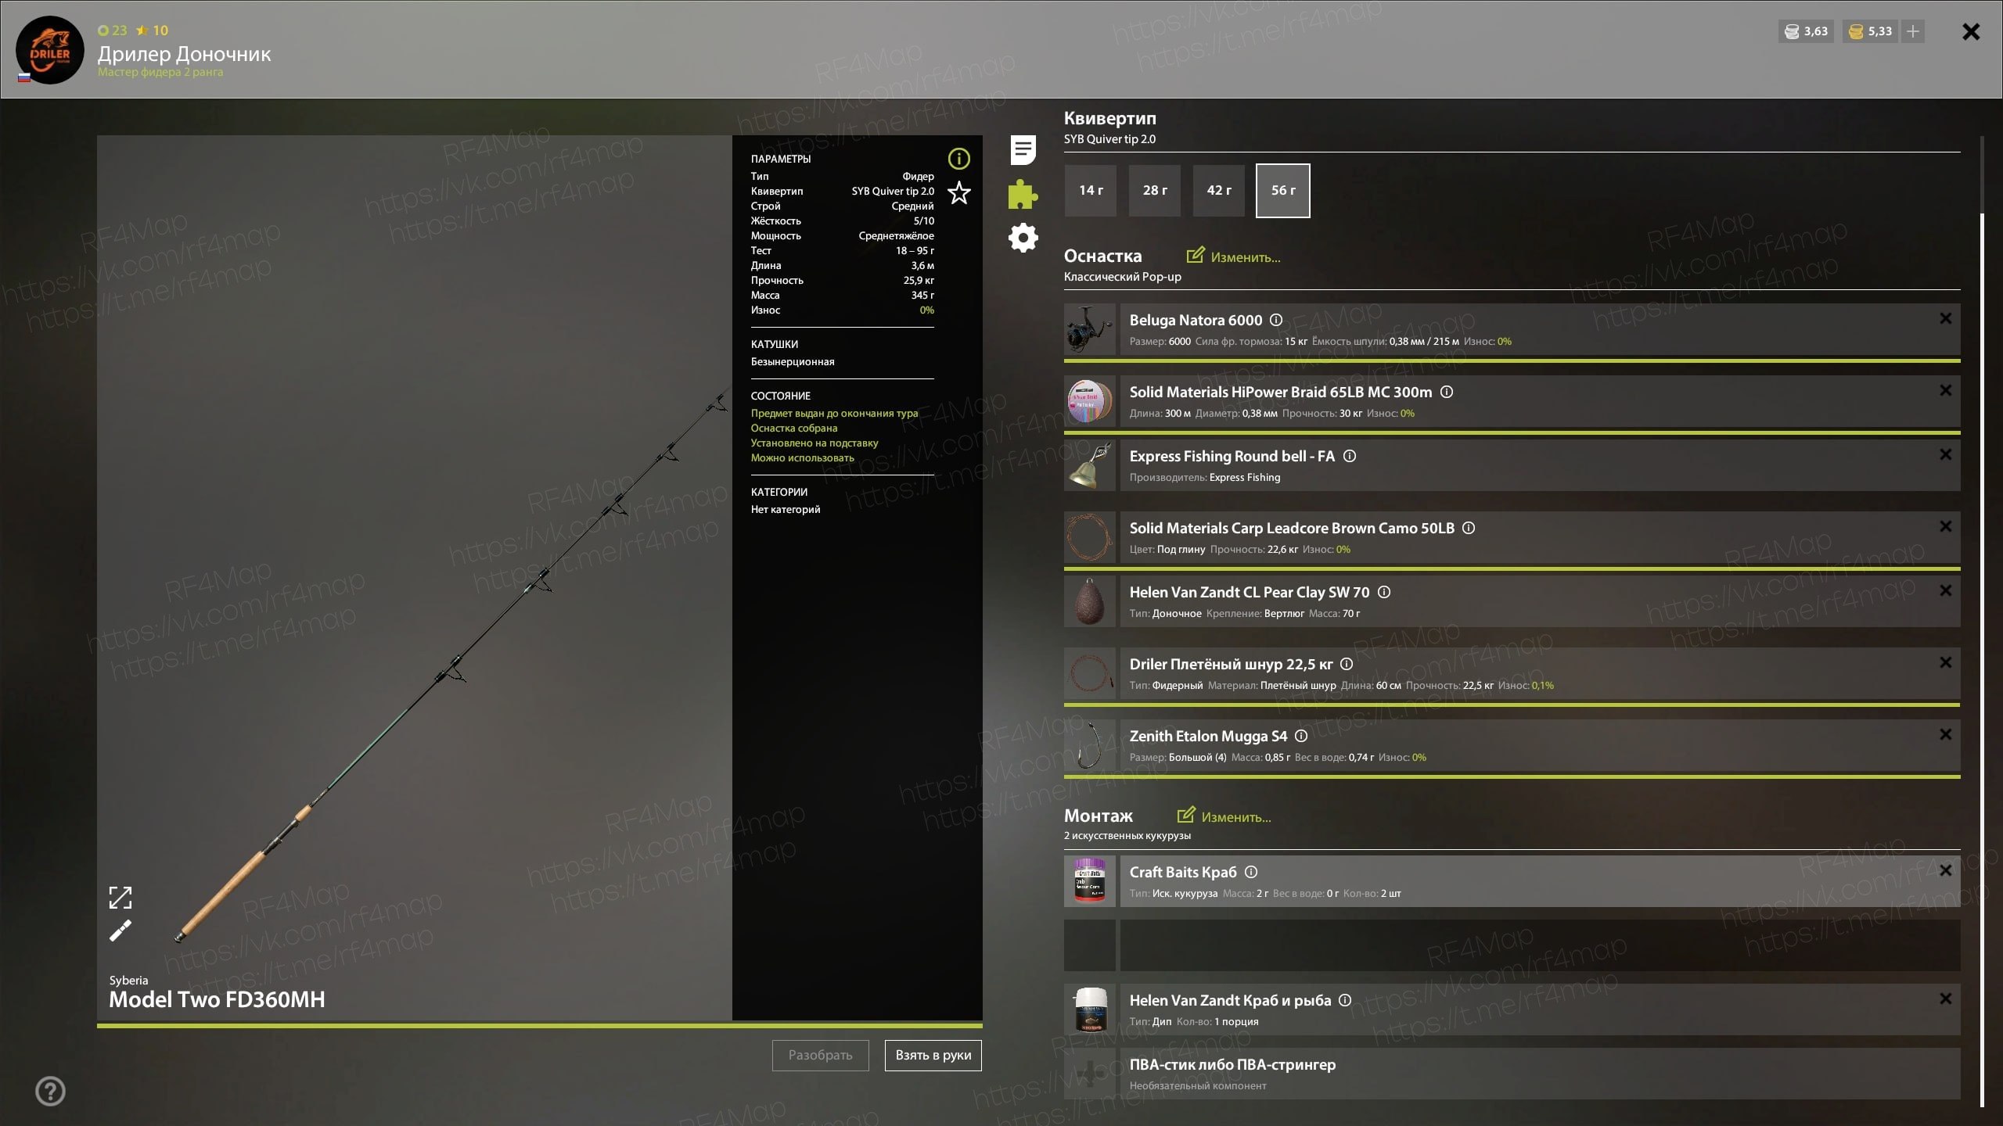The image size is (2003, 1126).
Task: Click Изменить next to Оснастка
Action: tap(1234, 256)
